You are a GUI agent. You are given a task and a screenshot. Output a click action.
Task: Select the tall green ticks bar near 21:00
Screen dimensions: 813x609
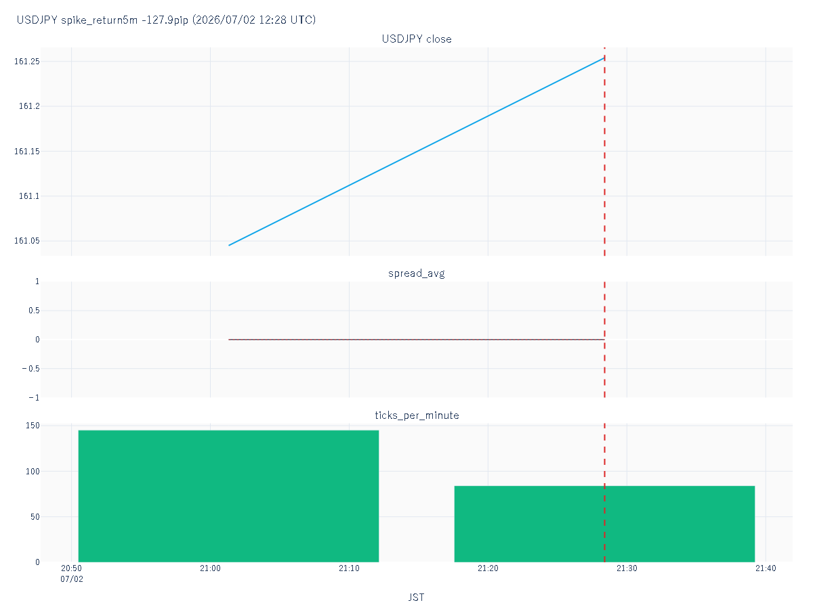[x=228, y=496]
